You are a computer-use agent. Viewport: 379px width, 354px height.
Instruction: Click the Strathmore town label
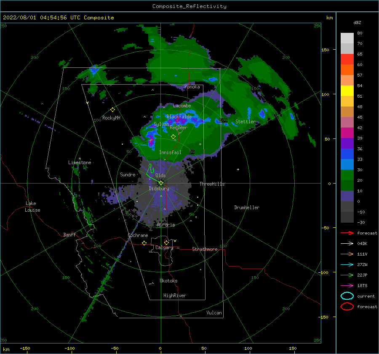(205, 249)
